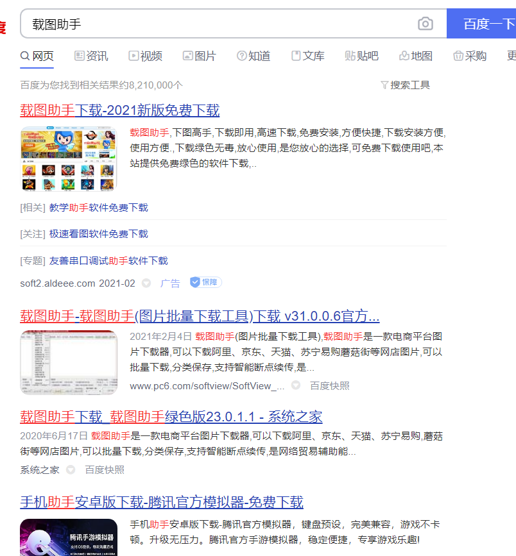Screen dimensions: 516x556
Task: Click the 网页 magnifier icon
Action: tap(25, 56)
